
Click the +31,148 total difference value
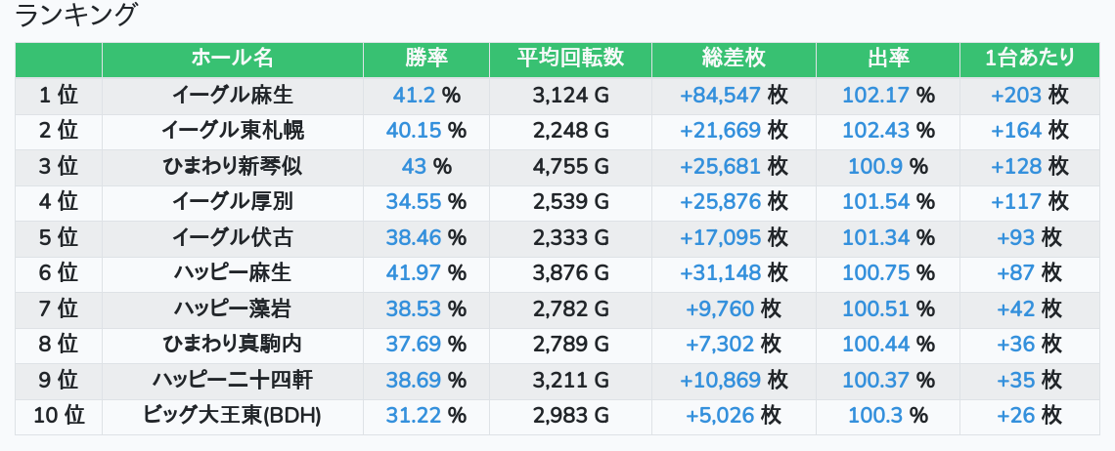click(x=720, y=272)
